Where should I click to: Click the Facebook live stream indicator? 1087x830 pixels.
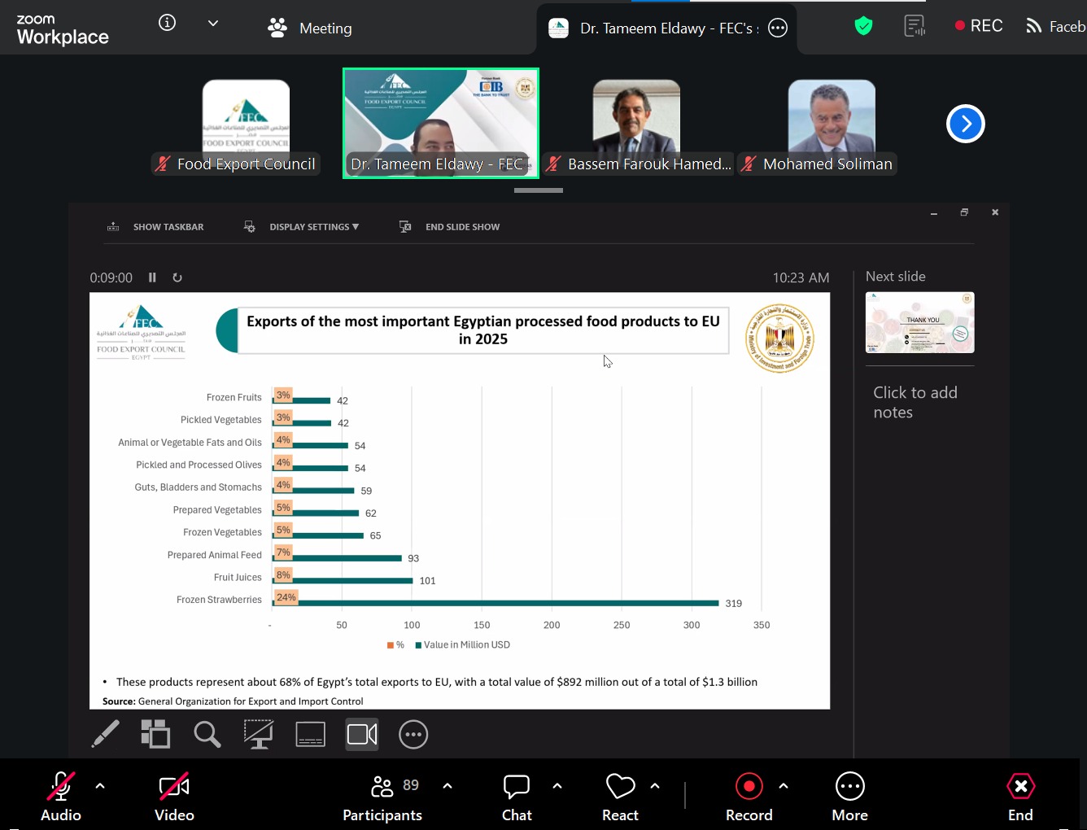pos(1056,27)
